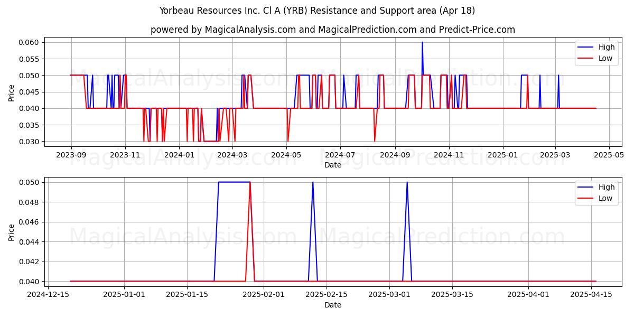The height and width of the screenshot is (317, 634).
Task: Click the 'Price' y-axis label of bottom chart
Action: [x=12, y=232]
